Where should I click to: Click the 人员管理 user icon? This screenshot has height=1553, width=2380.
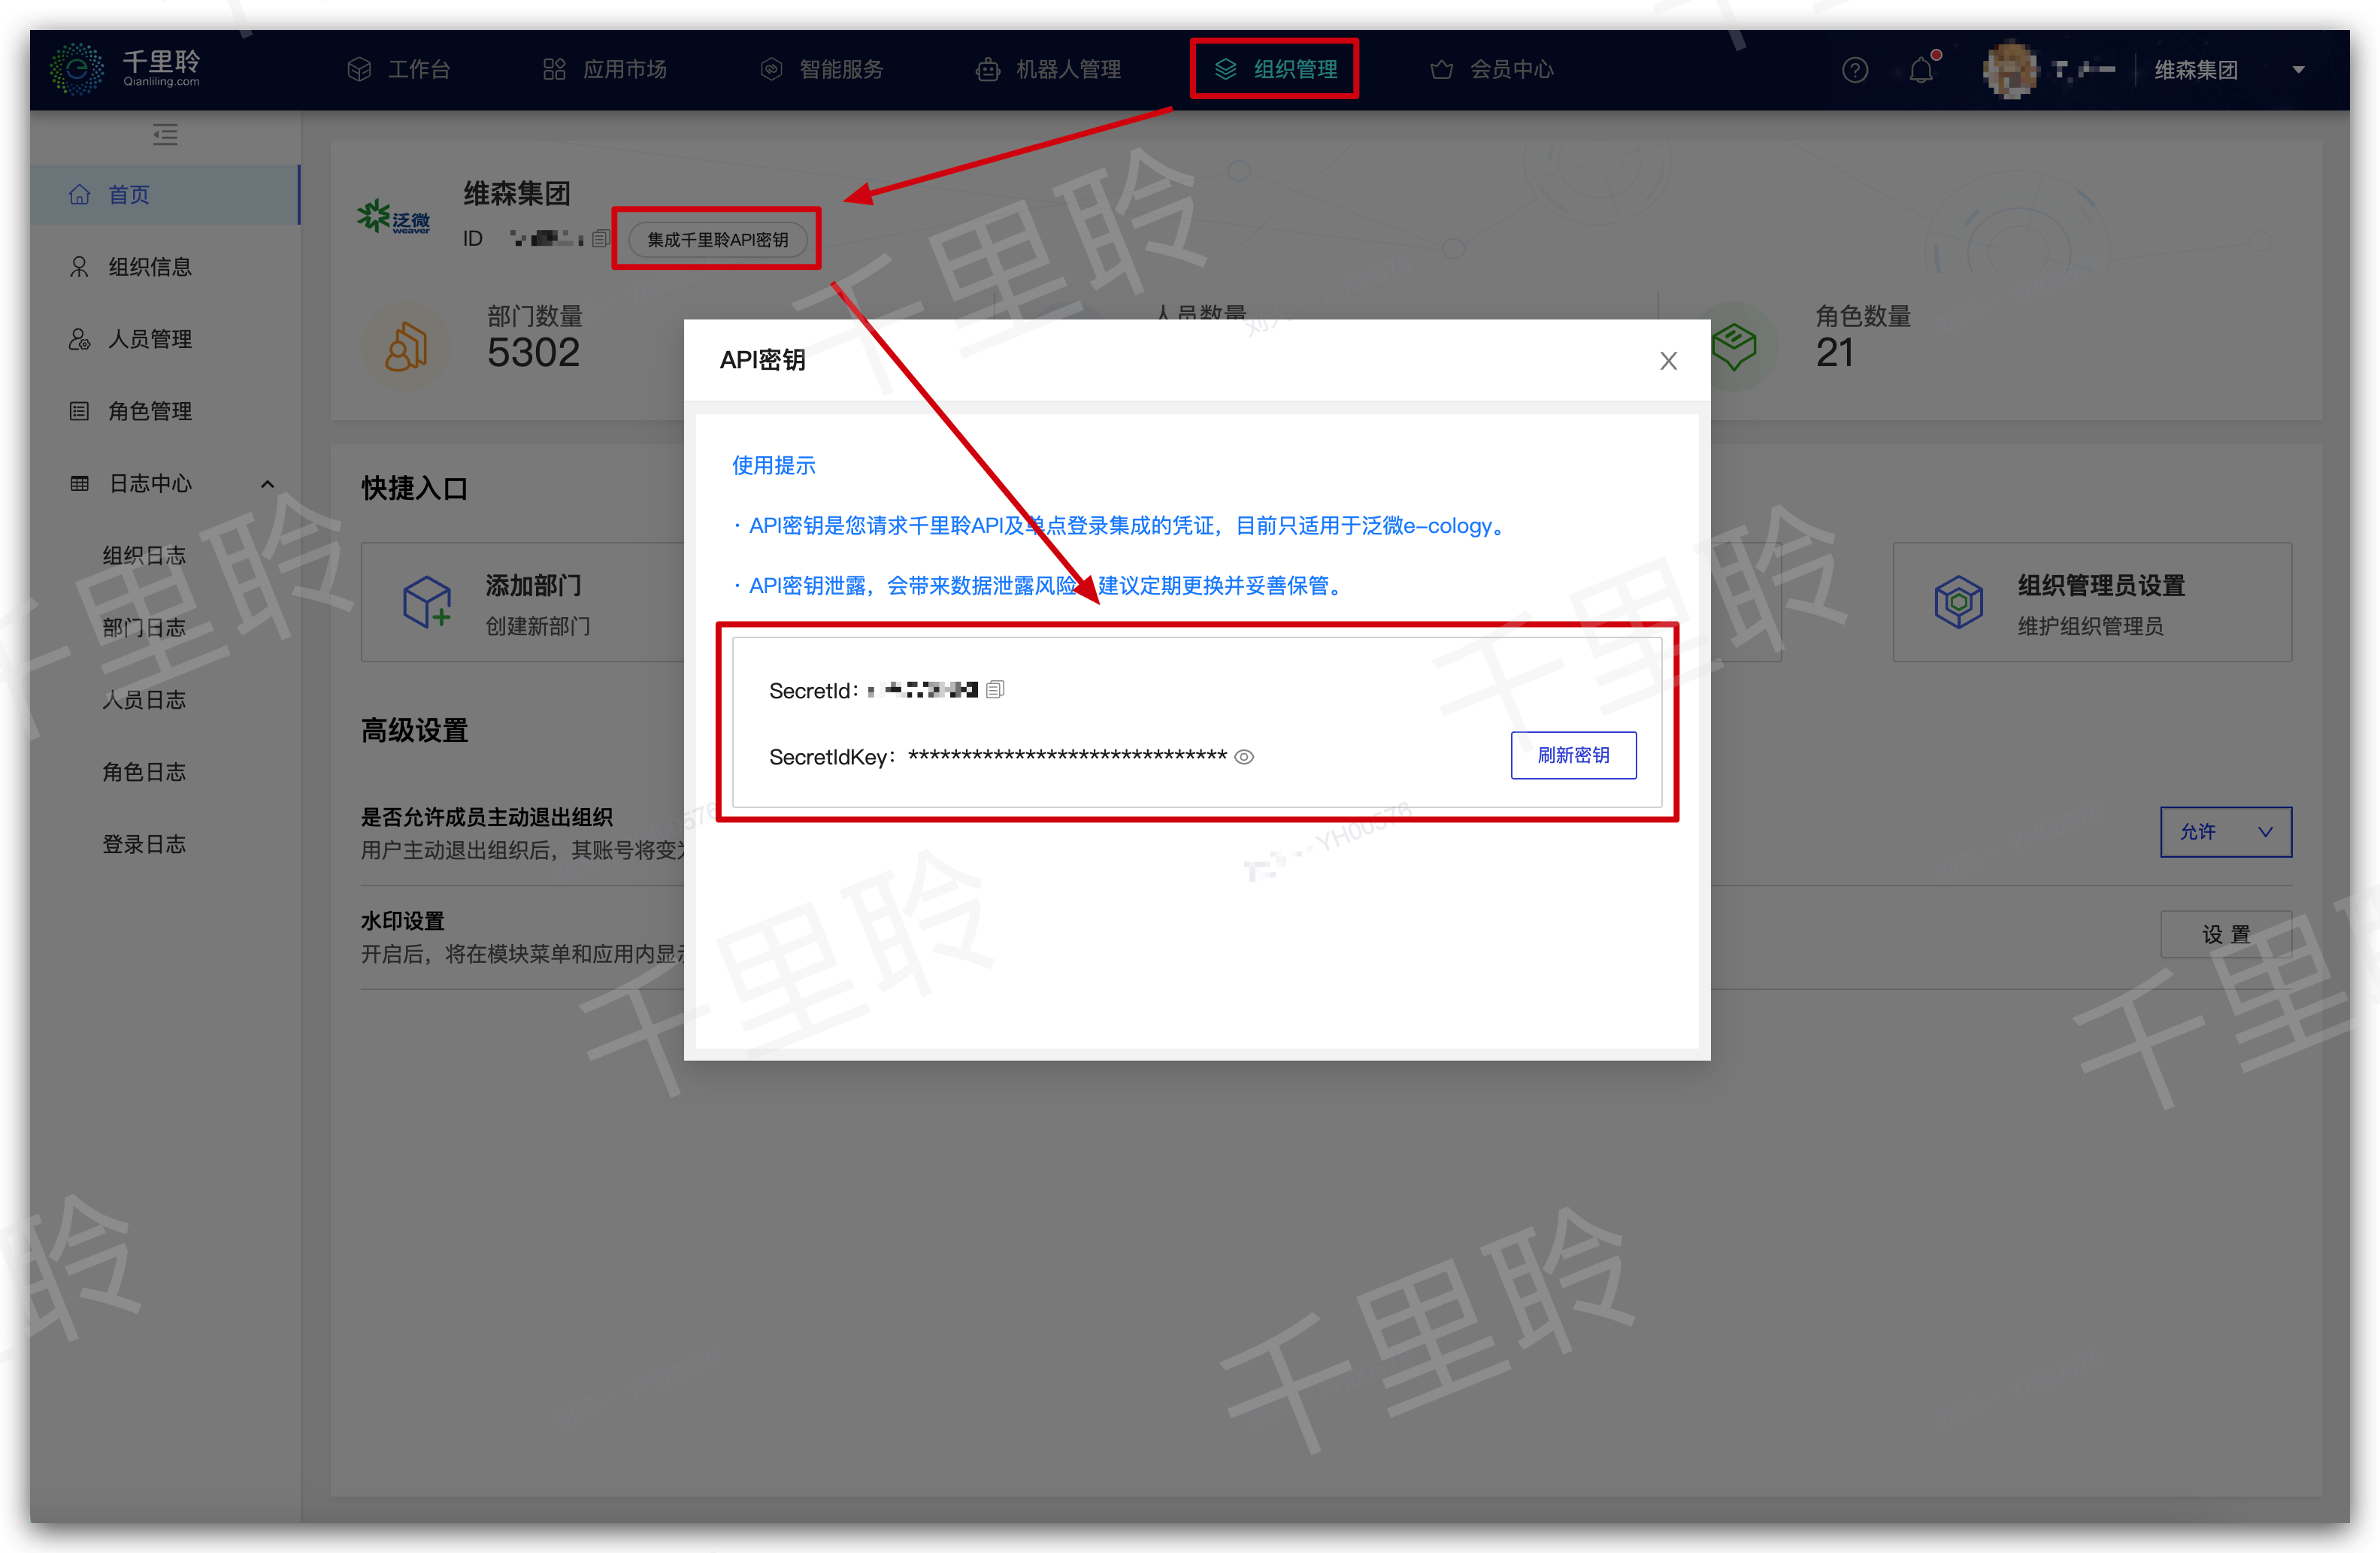point(79,339)
